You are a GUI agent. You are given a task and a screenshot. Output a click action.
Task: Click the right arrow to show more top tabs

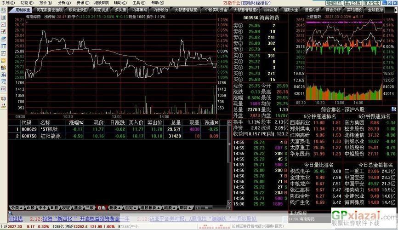(x=395, y=10)
